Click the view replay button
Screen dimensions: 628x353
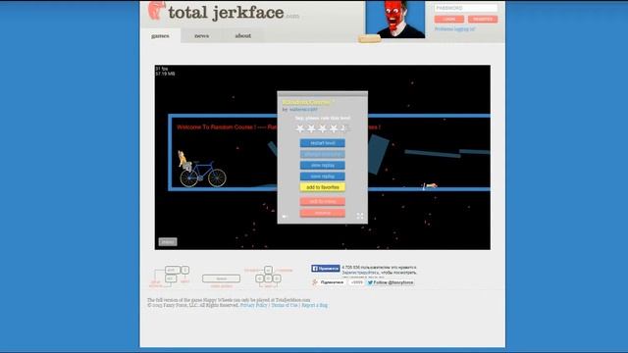pos(323,166)
